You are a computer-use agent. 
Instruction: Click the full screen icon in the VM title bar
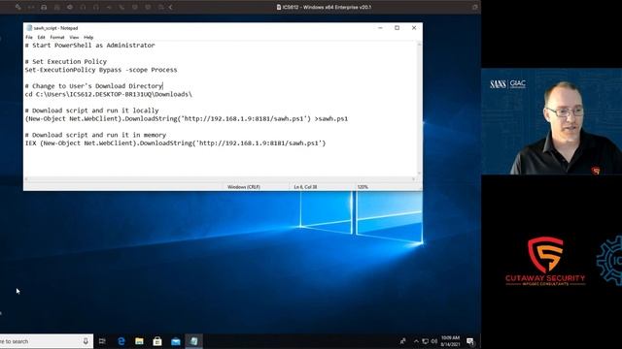pyautogui.click(x=475, y=7)
